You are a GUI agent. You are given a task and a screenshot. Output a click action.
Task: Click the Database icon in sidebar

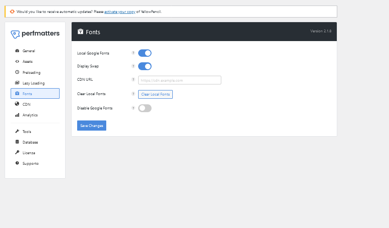(x=17, y=142)
